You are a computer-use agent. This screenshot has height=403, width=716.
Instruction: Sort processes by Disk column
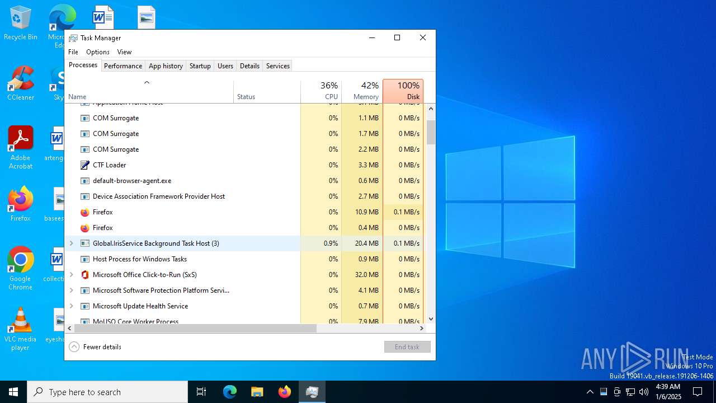[403, 91]
